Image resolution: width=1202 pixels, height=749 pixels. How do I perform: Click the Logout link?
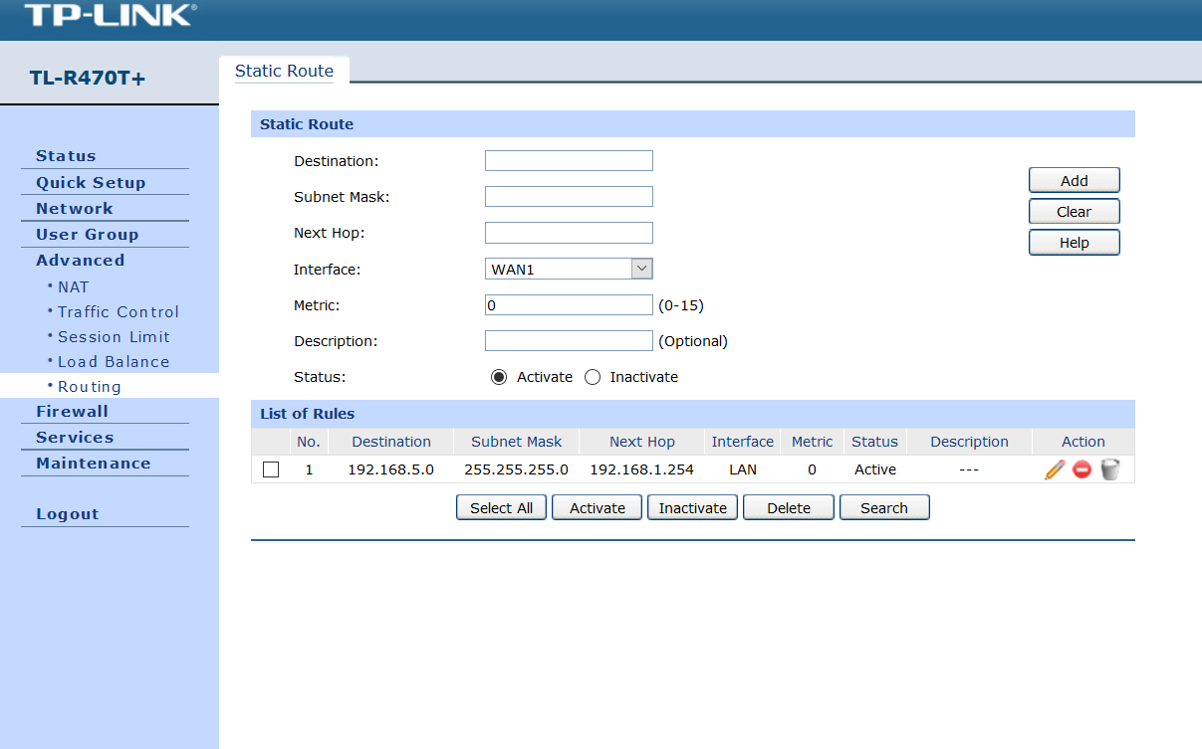(68, 513)
